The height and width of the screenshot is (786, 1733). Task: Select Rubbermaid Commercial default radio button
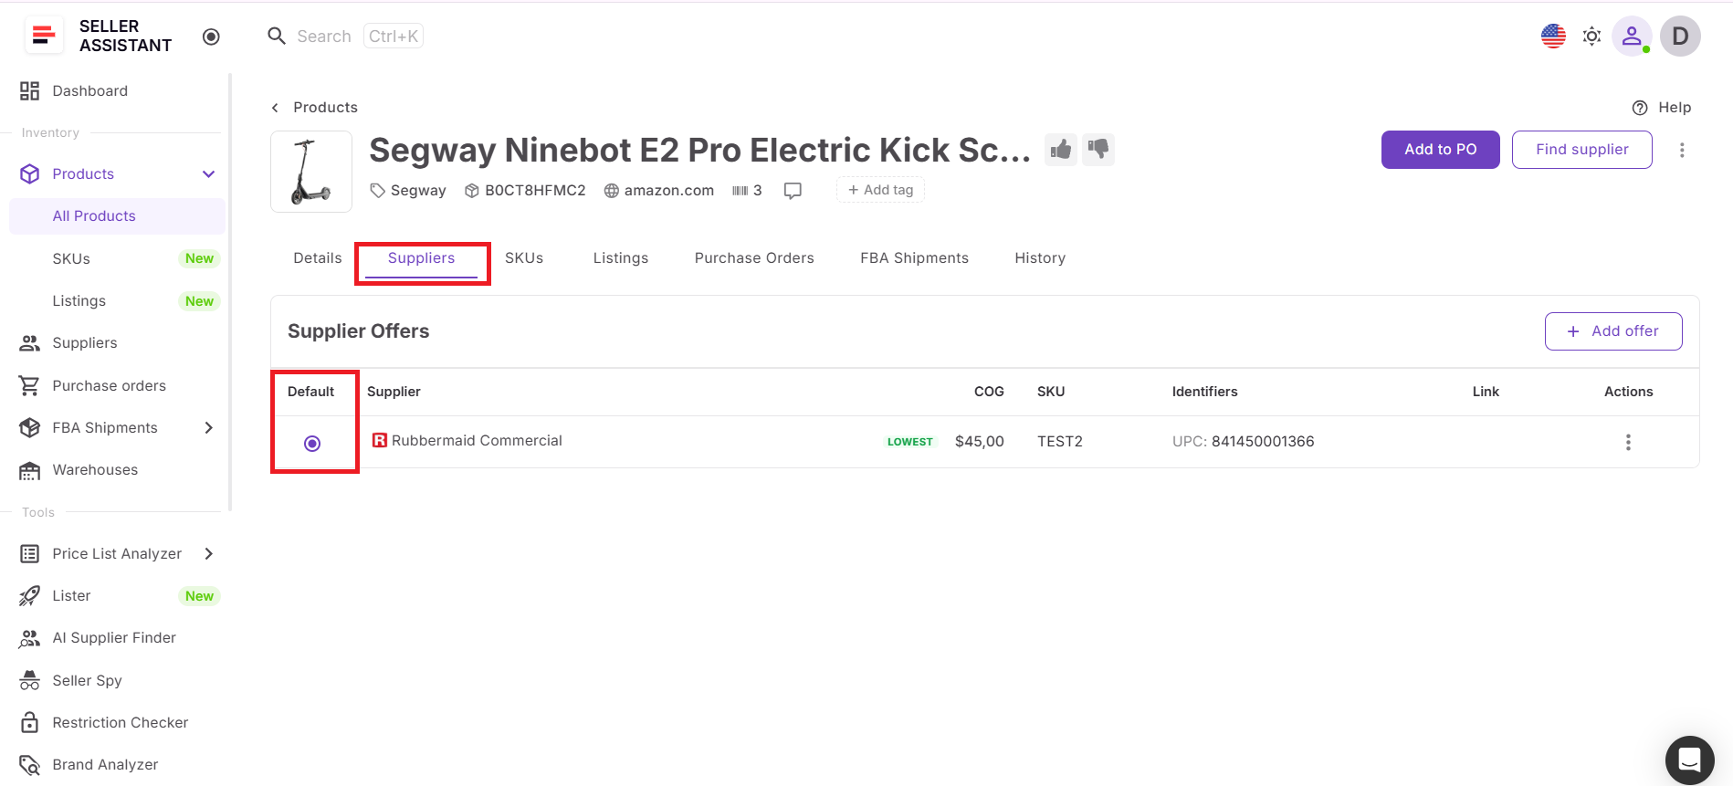(312, 444)
